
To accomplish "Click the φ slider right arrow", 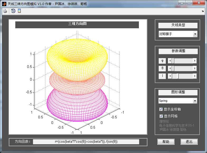I will pos(195,61).
